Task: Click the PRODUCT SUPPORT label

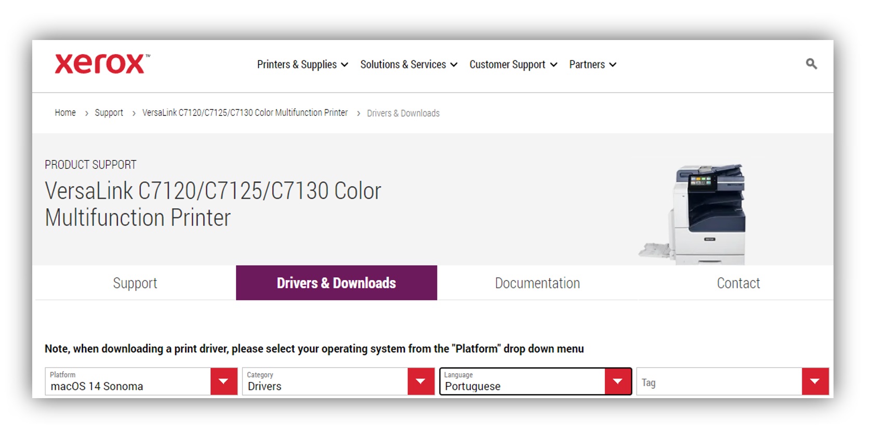Action: point(90,165)
